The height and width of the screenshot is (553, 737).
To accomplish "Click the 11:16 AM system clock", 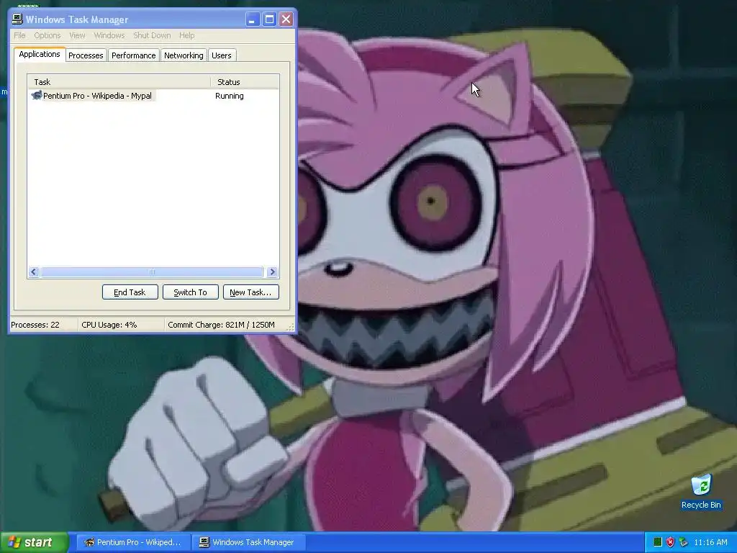I will (x=710, y=542).
